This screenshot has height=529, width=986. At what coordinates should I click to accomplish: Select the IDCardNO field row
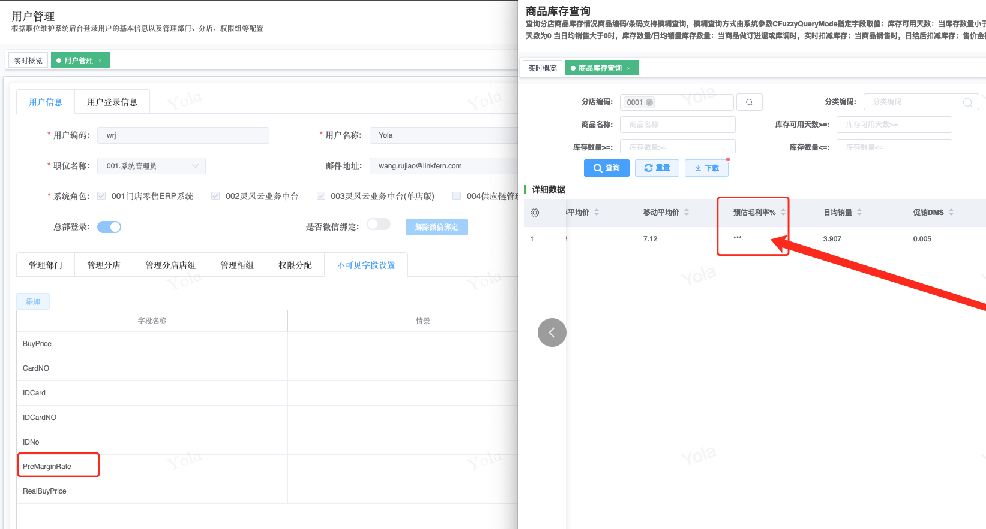coord(267,418)
